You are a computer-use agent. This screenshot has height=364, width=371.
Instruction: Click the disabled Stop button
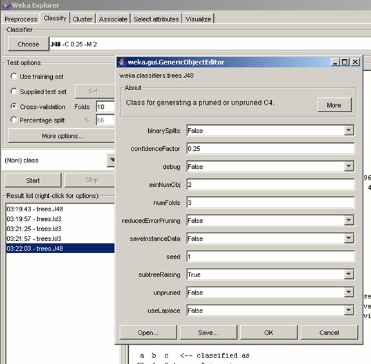(90, 180)
